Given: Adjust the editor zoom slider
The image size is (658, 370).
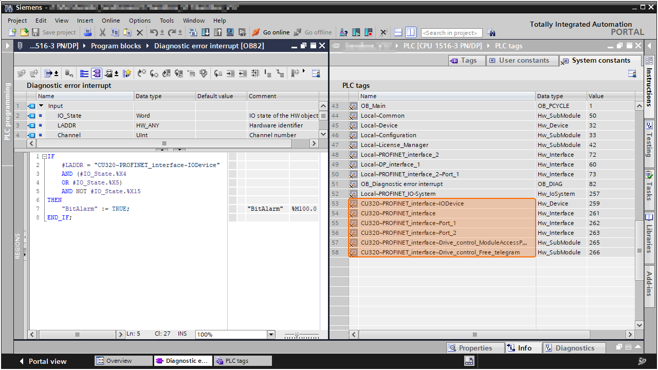Looking at the screenshot, I should pos(297,335).
